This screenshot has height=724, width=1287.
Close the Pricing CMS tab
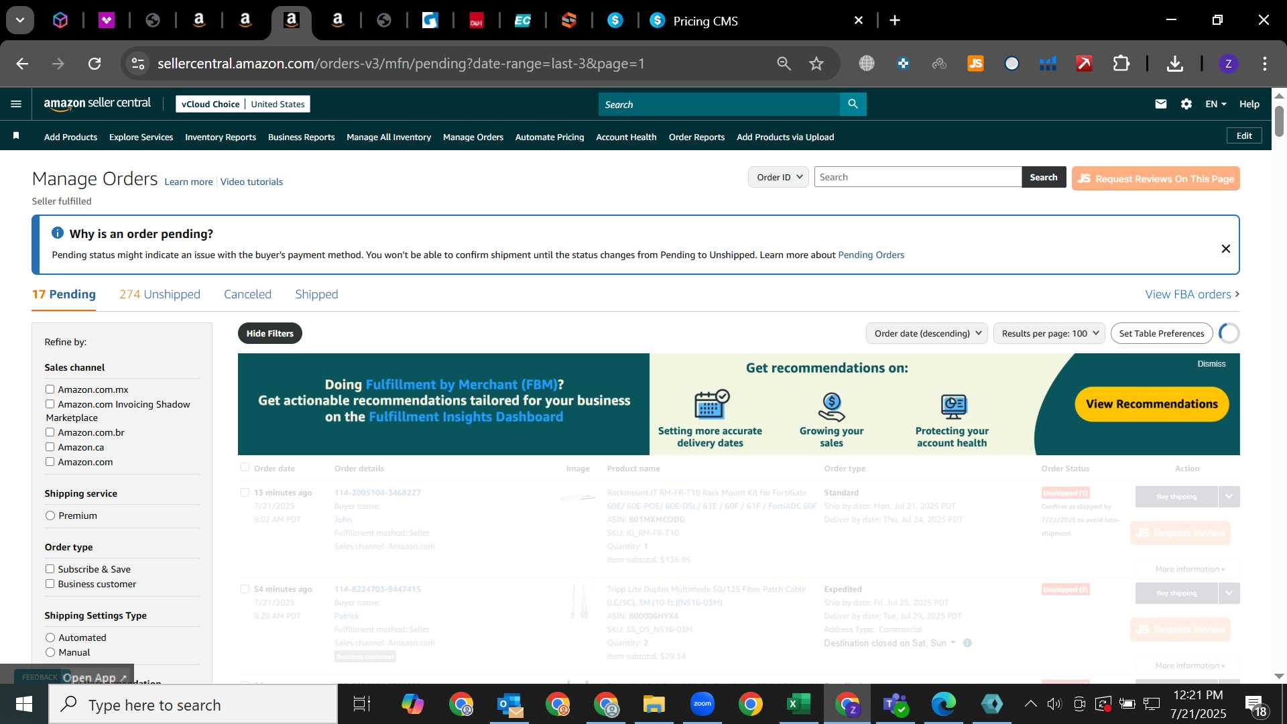click(859, 21)
